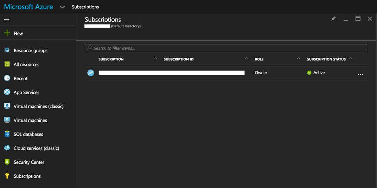Open Virtual machines (classic) menu item
The image size is (377, 188).
pyautogui.click(x=38, y=106)
